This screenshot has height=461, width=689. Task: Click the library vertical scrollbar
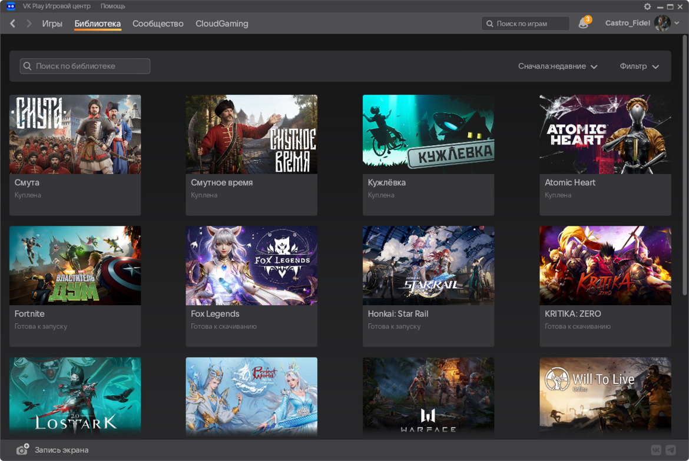click(685, 165)
